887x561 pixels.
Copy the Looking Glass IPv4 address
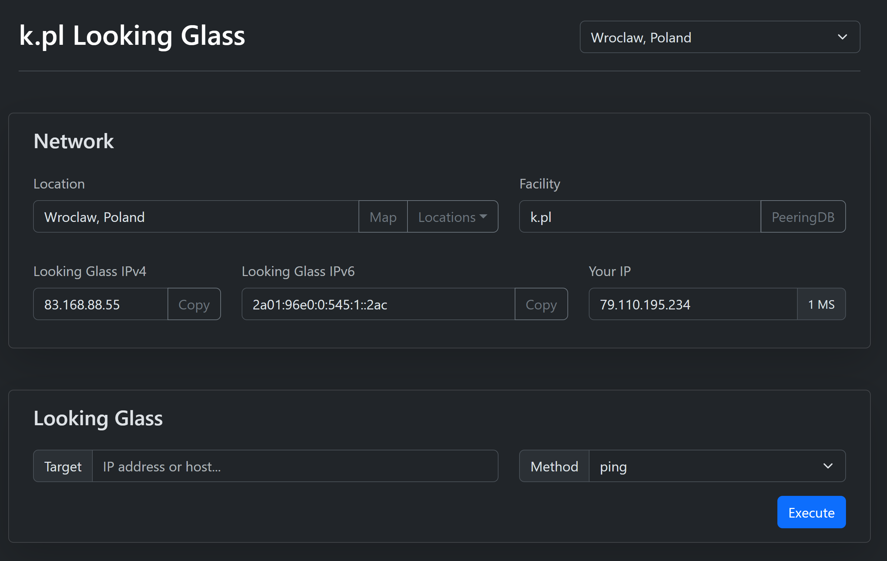click(194, 304)
